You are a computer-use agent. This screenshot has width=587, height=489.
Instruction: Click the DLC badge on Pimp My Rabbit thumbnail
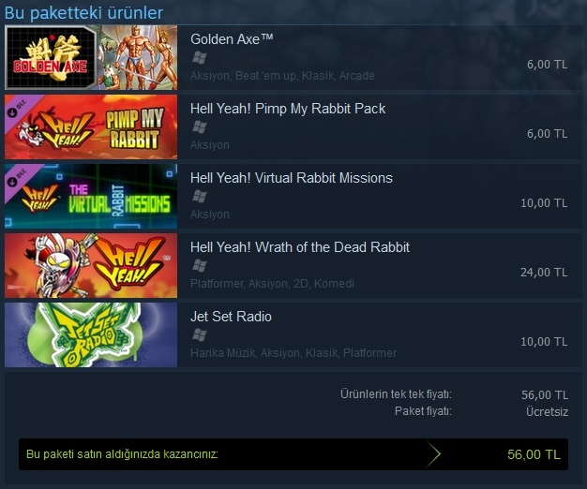tap(17, 107)
